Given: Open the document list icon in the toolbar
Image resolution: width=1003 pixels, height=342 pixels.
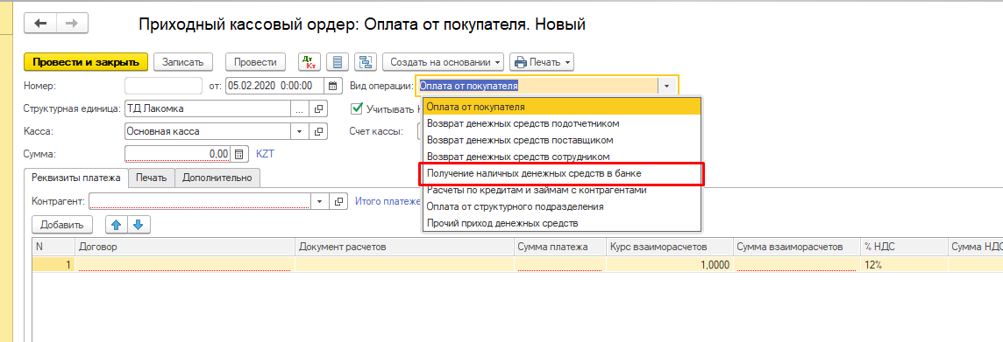Looking at the screenshot, I should click(338, 62).
